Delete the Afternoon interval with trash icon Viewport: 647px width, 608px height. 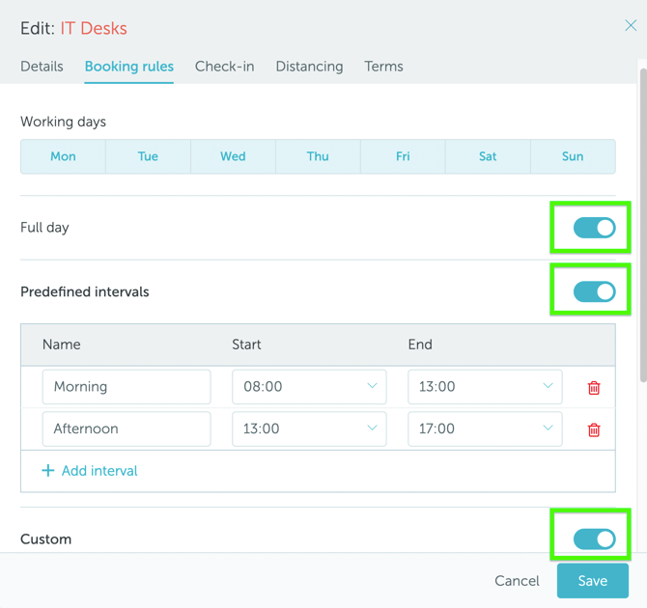[594, 430]
